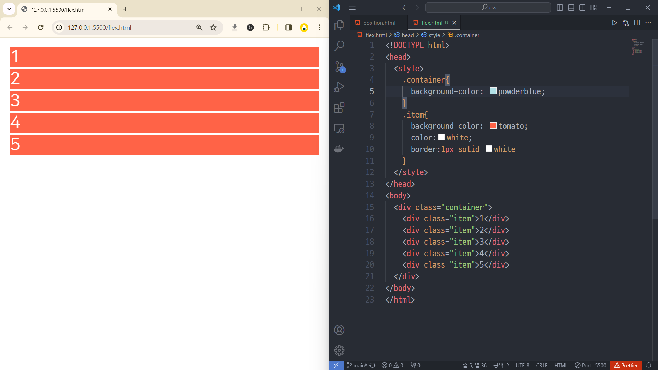Open Search view in activity bar

pos(339,46)
